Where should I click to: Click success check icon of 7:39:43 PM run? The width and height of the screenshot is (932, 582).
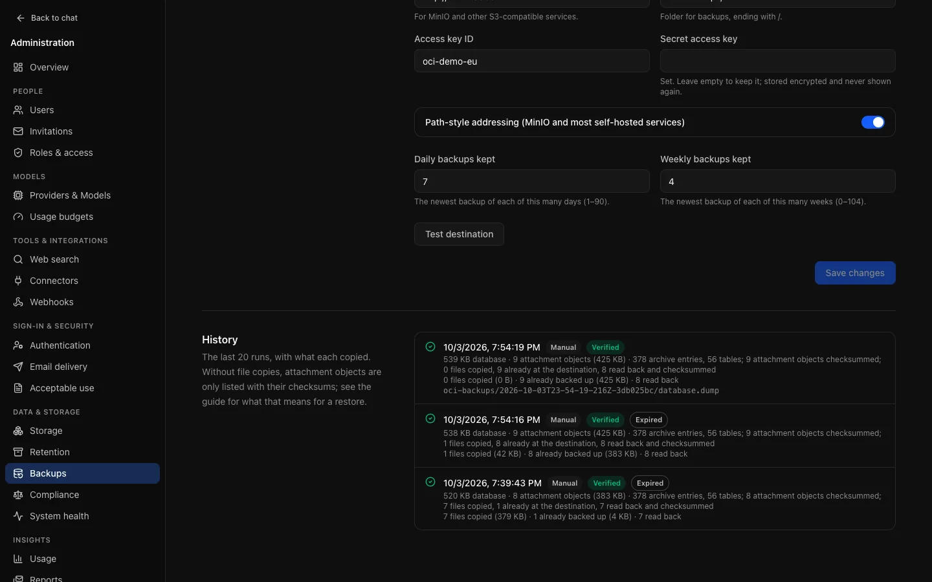point(430,482)
